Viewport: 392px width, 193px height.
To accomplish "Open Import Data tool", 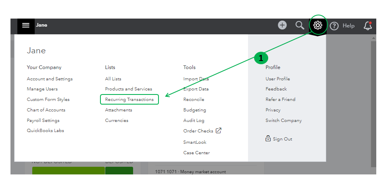I will pyautogui.click(x=196, y=79).
